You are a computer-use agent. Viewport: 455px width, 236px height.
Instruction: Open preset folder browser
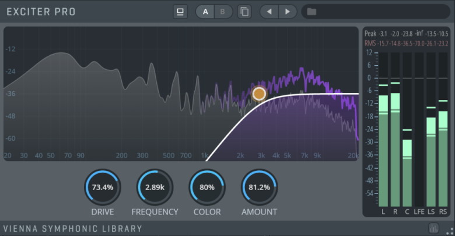click(311, 12)
